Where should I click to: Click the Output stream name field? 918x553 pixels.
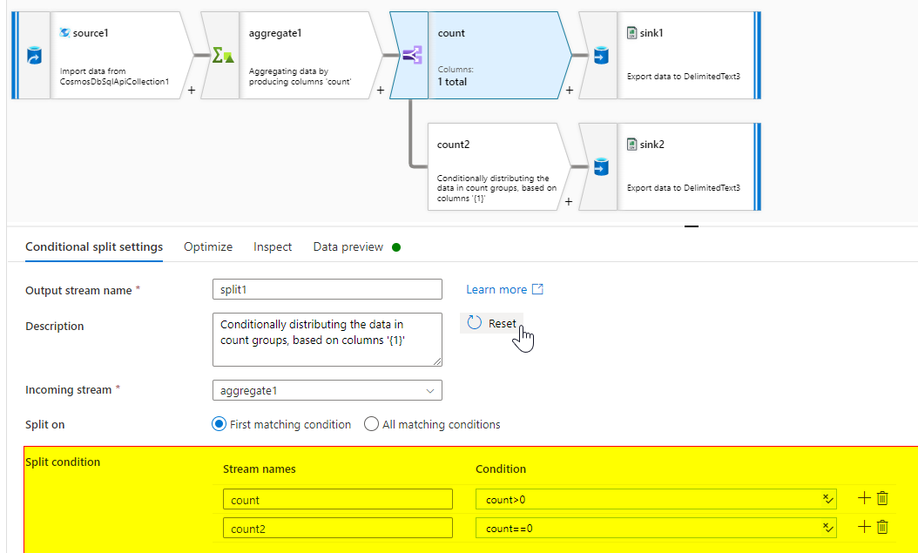click(x=327, y=290)
